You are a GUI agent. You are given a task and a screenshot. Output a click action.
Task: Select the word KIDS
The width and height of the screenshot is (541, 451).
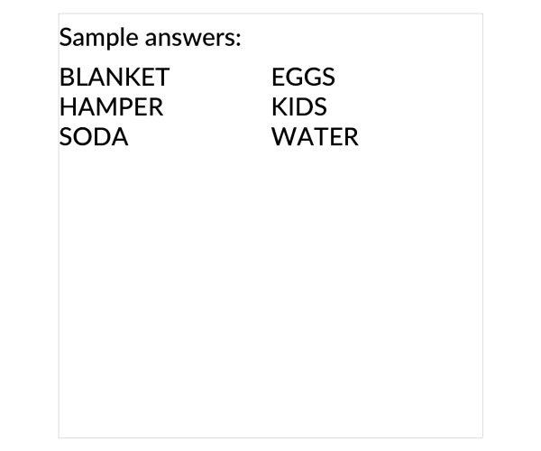click(x=299, y=106)
